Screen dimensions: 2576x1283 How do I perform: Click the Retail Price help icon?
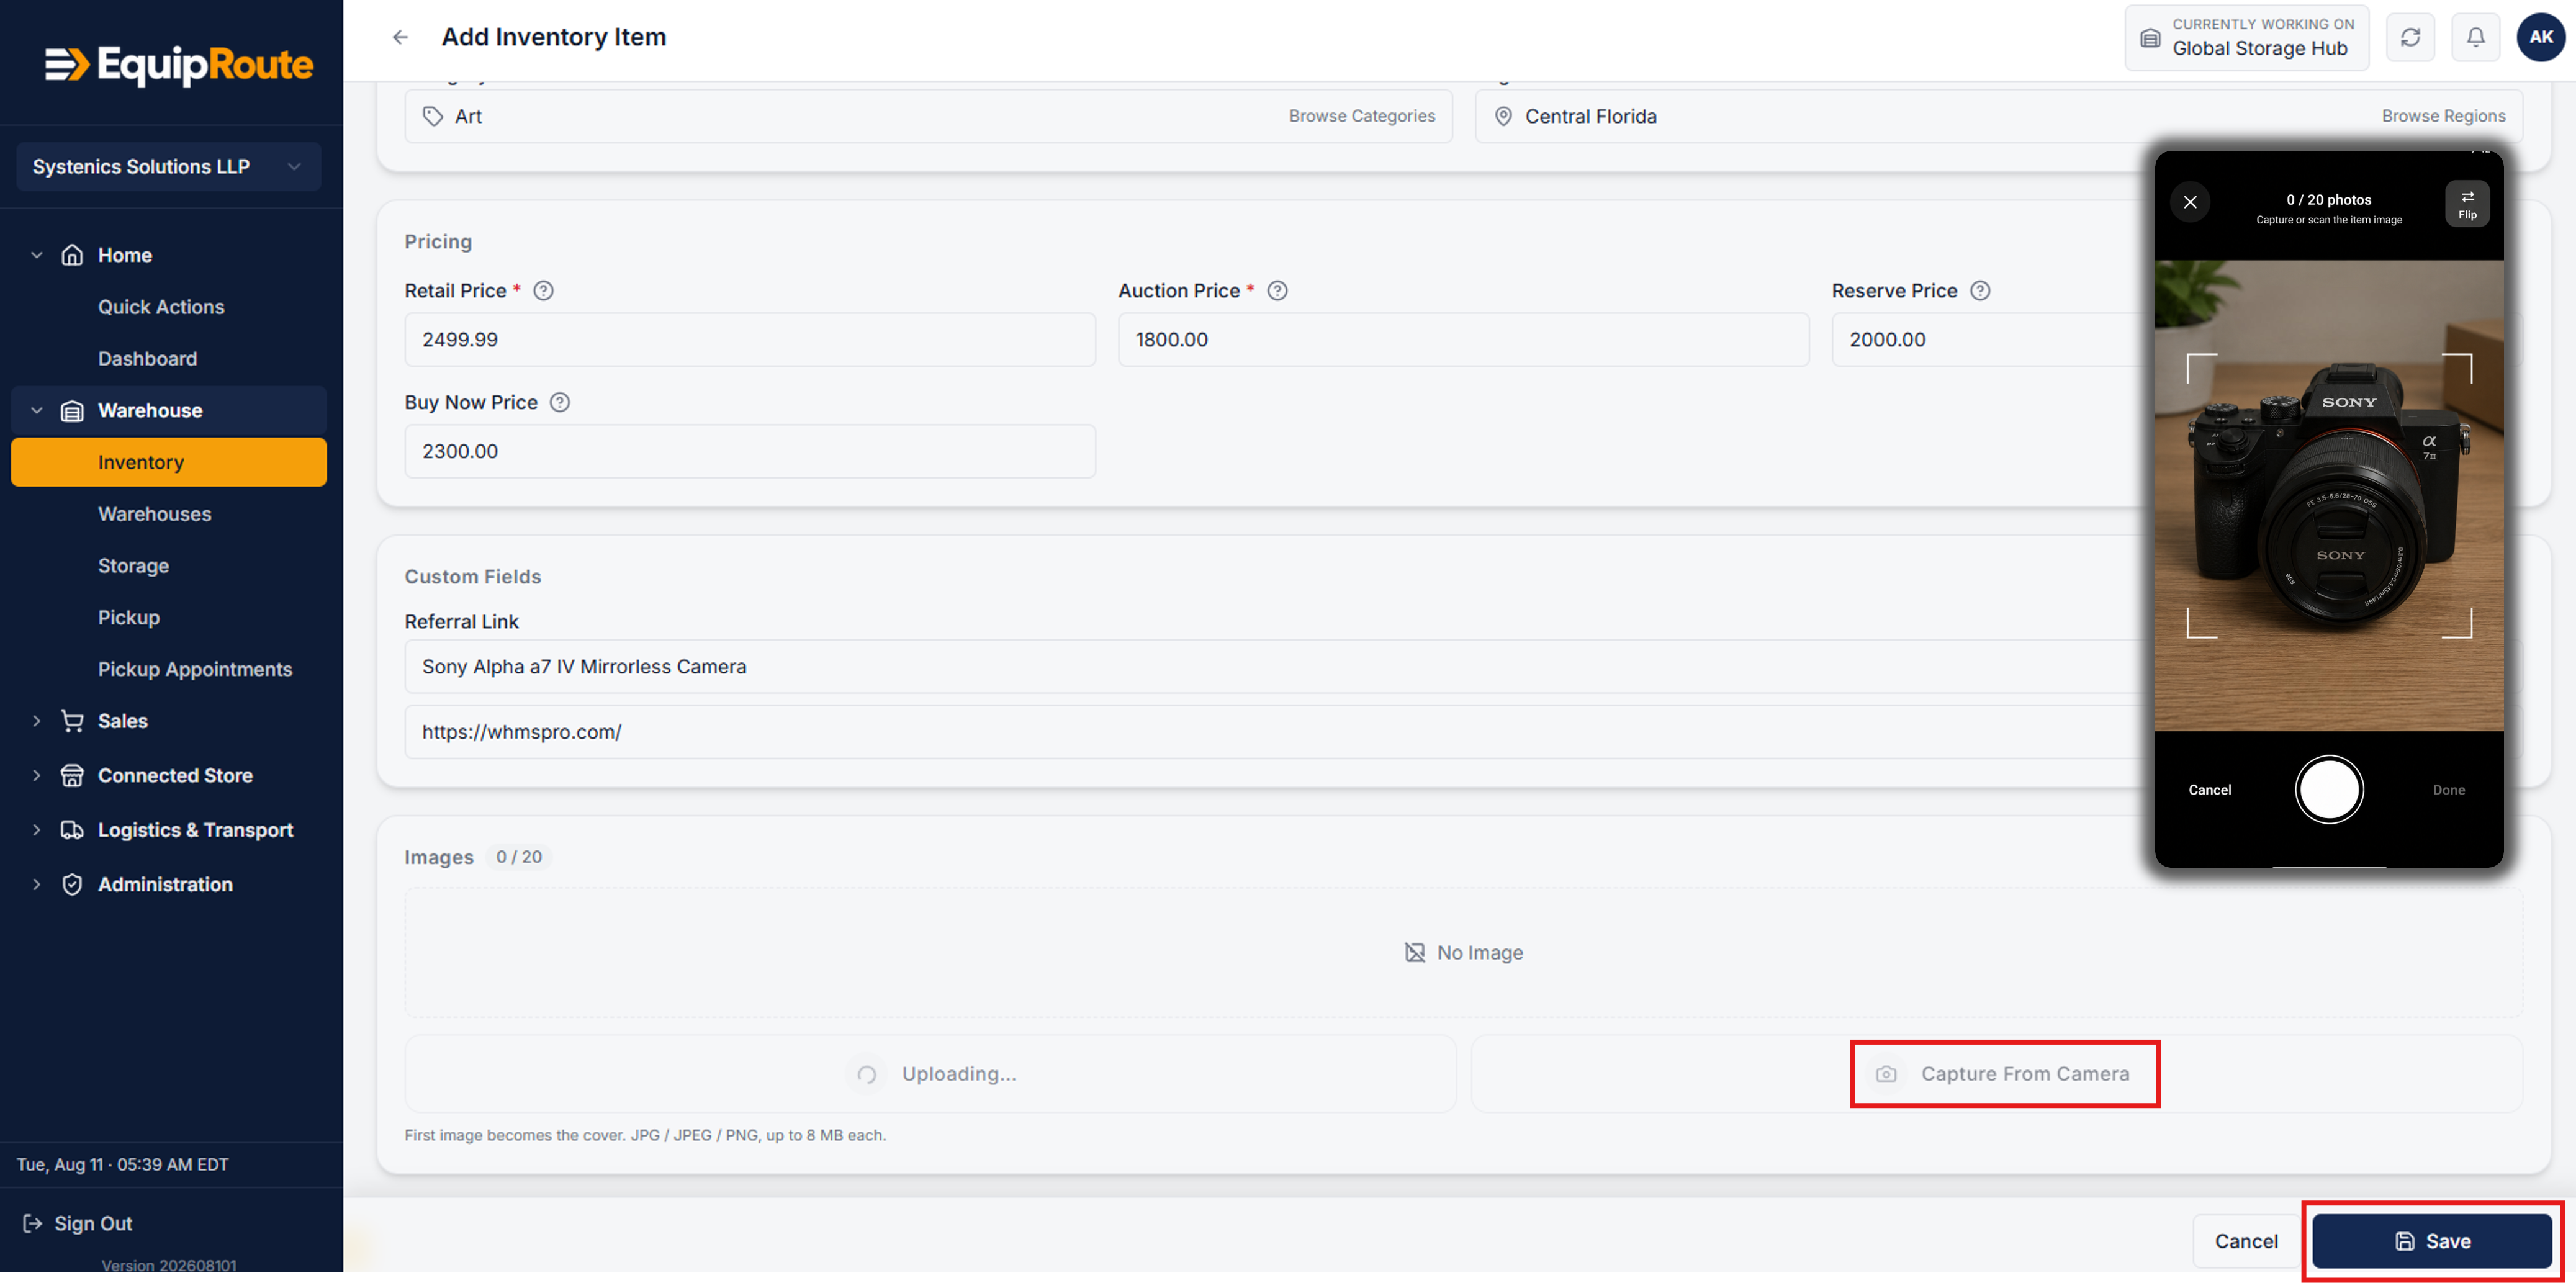[x=543, y=290]
